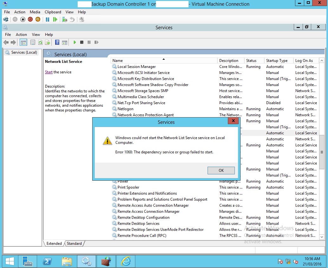Click the Properties toolbar icon

point(33,42)
